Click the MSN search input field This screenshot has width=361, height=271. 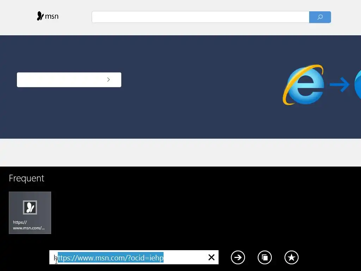200,17
